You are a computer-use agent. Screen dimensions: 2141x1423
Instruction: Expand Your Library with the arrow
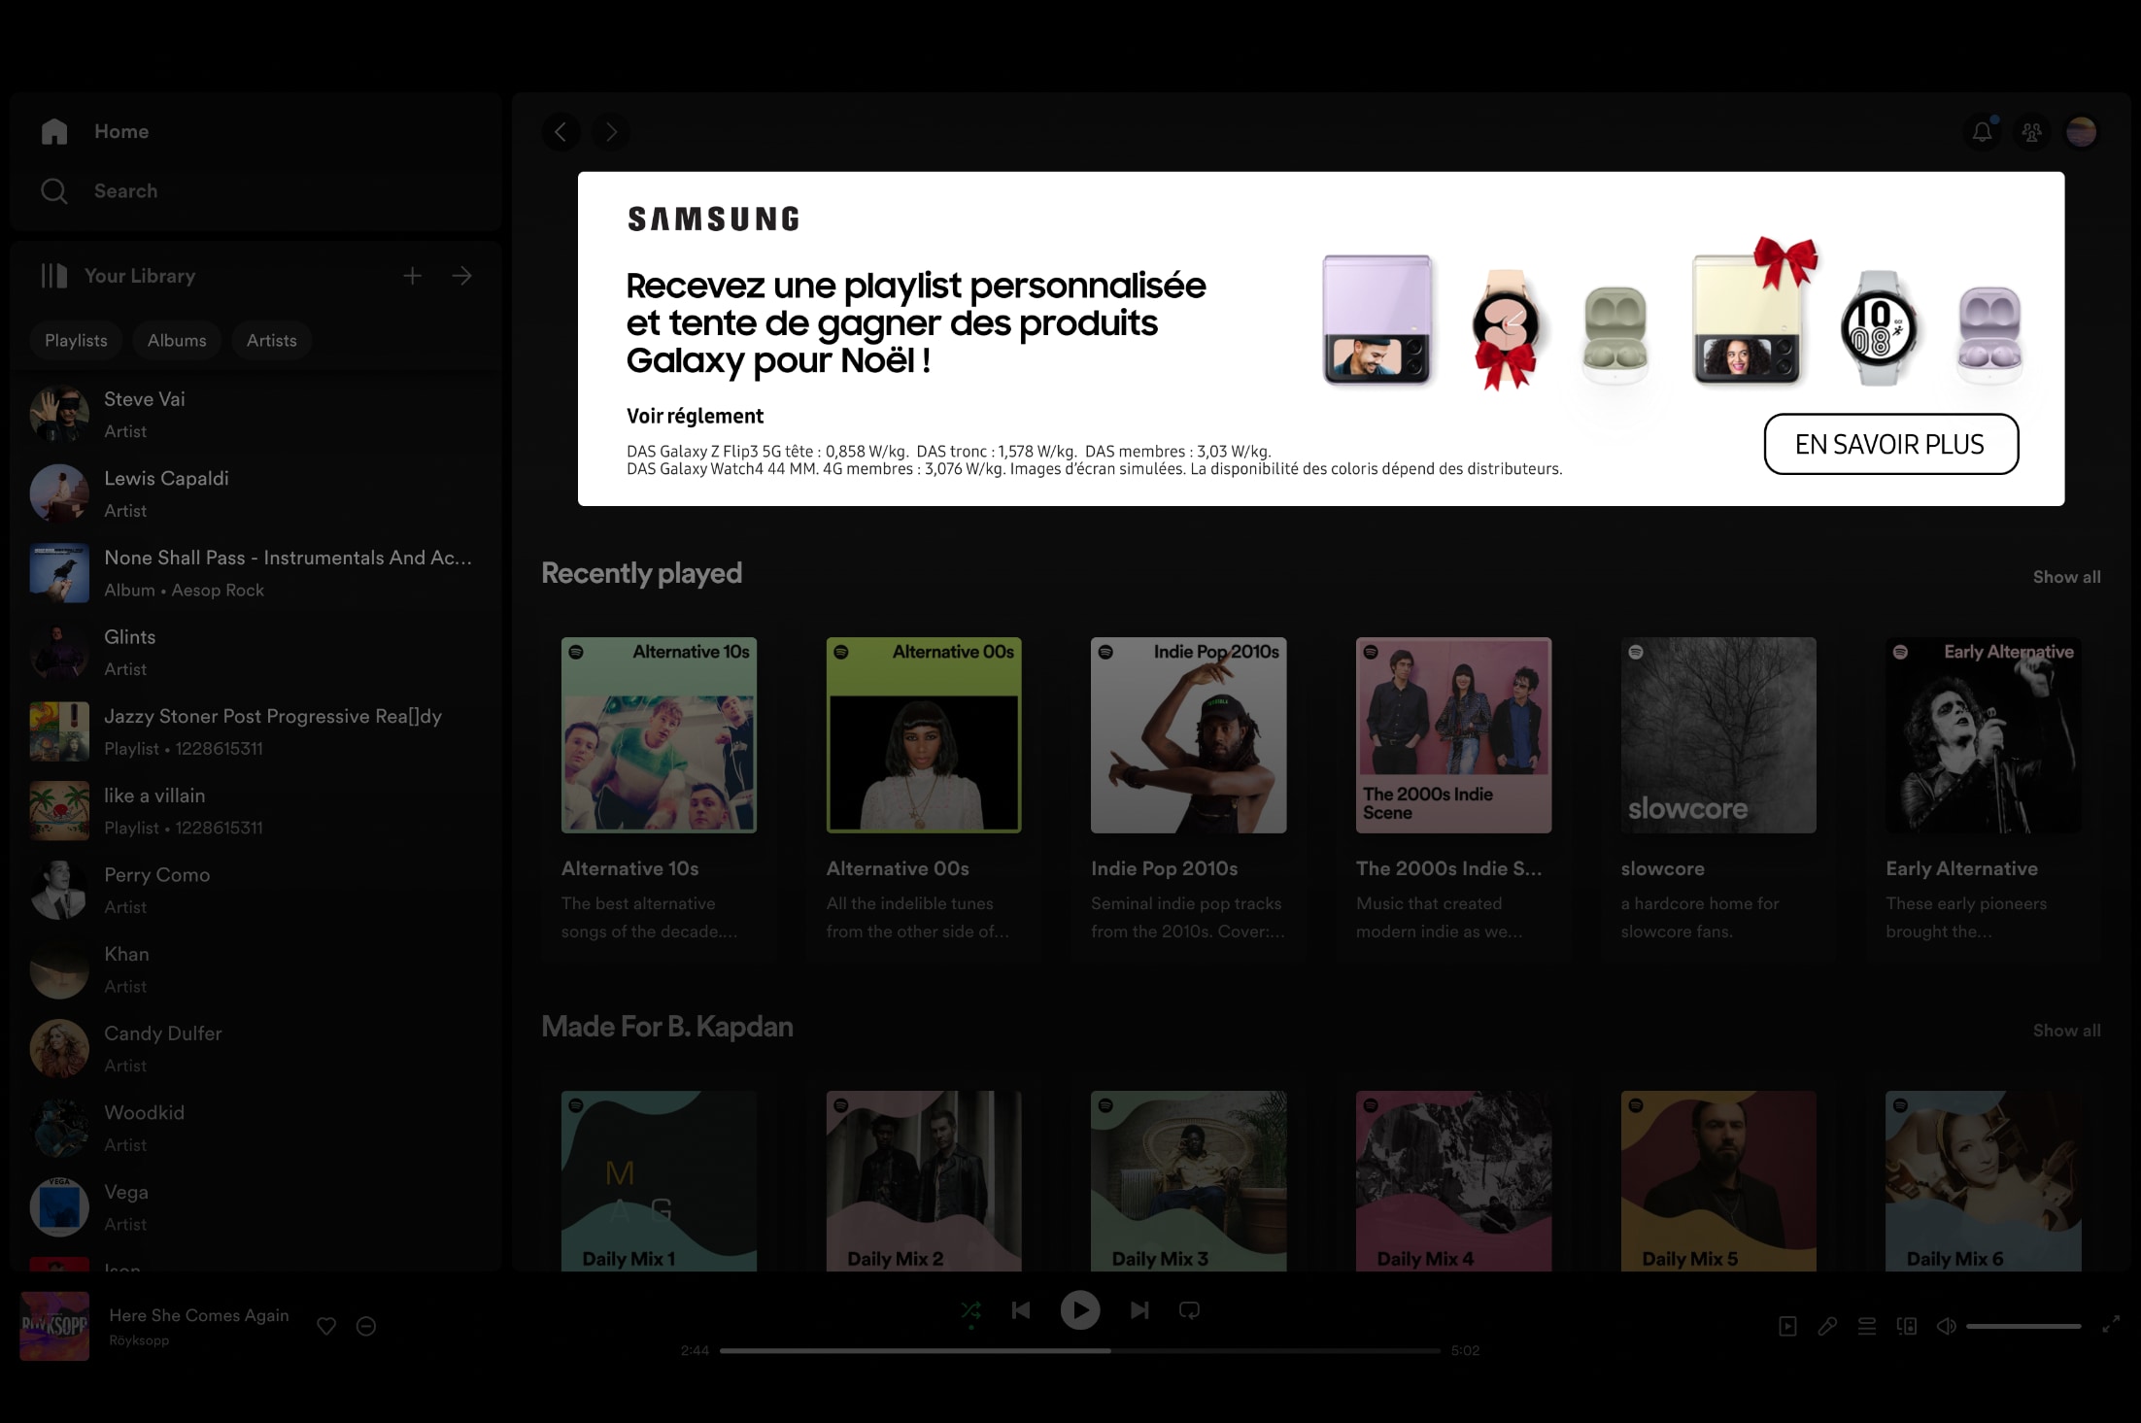click(x=462, y=276)
